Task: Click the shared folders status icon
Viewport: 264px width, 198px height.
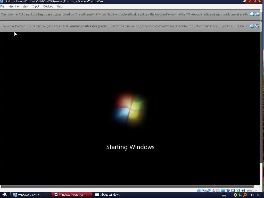Action: pos(218,191)
